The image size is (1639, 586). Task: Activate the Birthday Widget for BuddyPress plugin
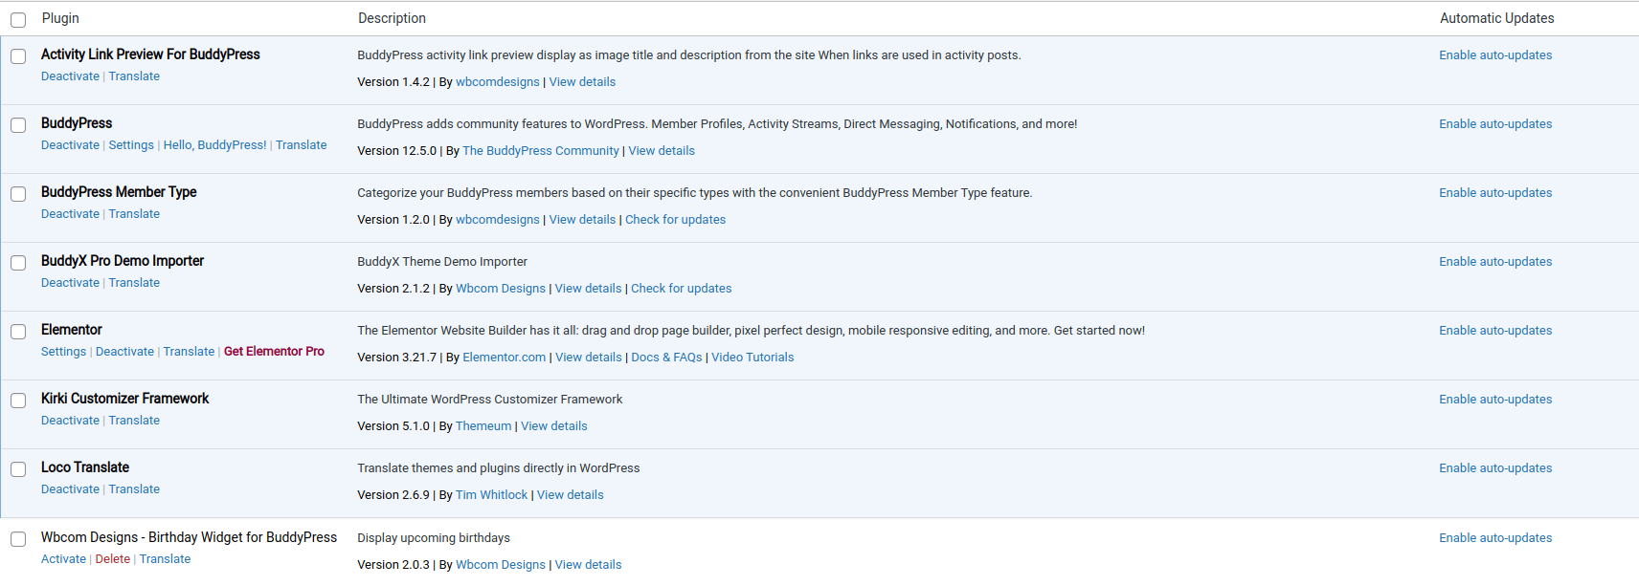click(x=63, y=559)
